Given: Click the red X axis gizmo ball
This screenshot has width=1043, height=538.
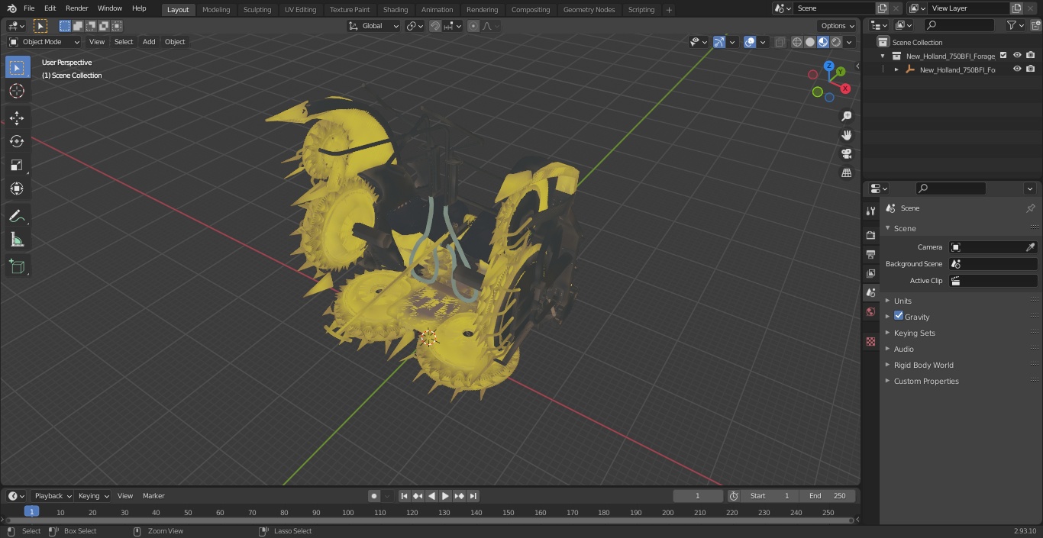Looking at the screenshot, I should 845,89.
